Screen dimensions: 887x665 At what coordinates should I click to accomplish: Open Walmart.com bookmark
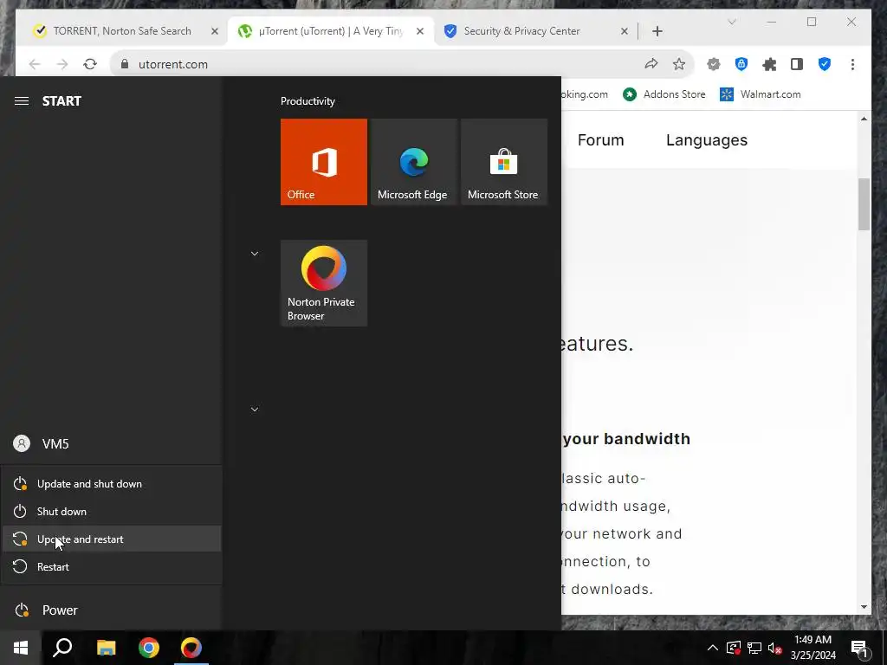pyautogui.click(x=761, y=94)
